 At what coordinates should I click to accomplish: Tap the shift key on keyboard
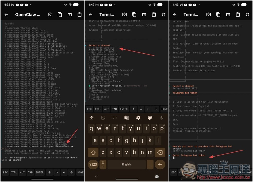click(x=93, y=153)
